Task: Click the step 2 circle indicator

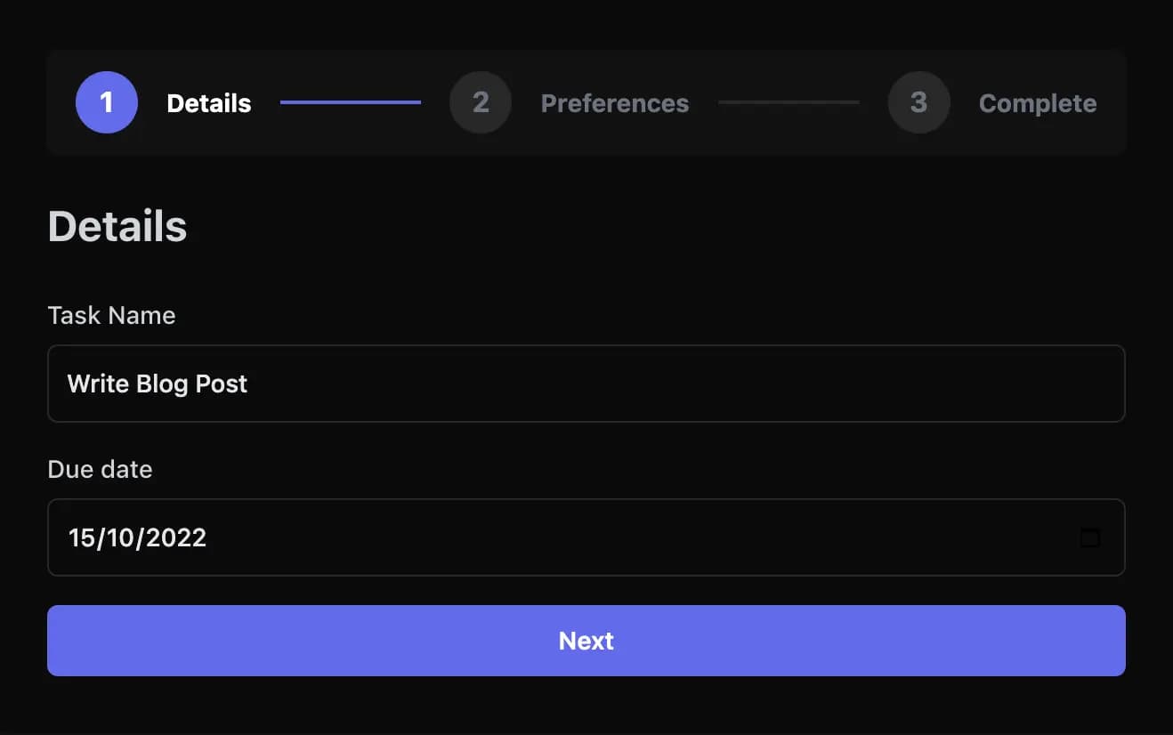Action: pos(481,102)
